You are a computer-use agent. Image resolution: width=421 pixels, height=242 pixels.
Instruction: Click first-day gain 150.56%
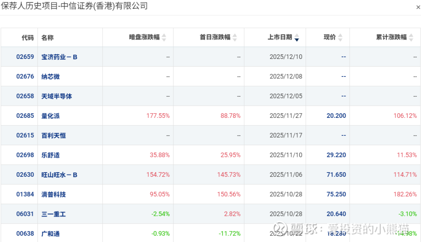(x=229, y=194)
